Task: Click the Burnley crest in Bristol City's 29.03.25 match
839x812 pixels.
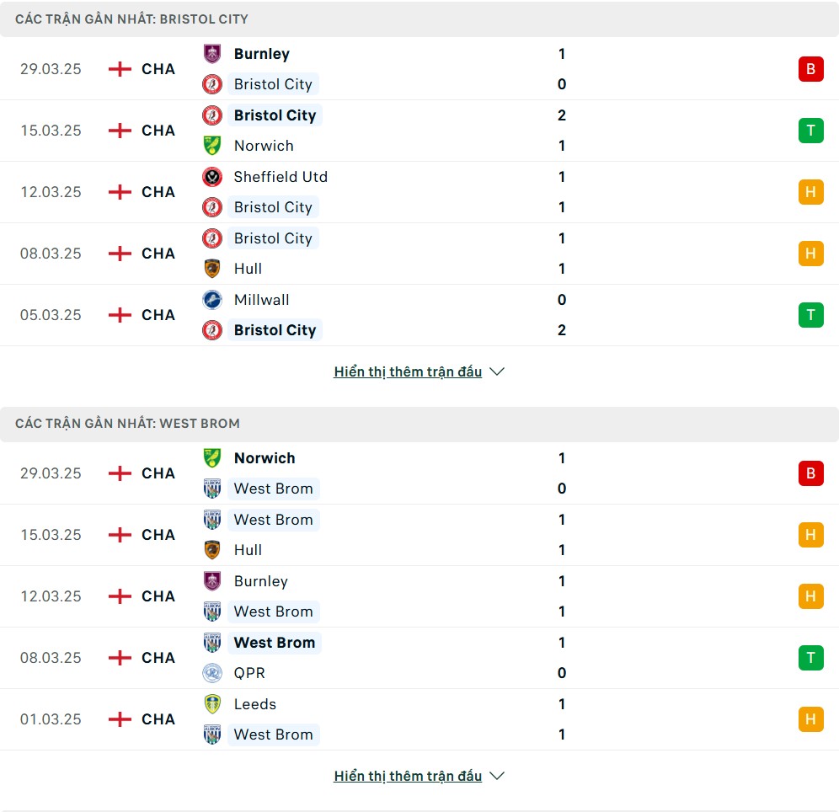Action: click(212, 54)
